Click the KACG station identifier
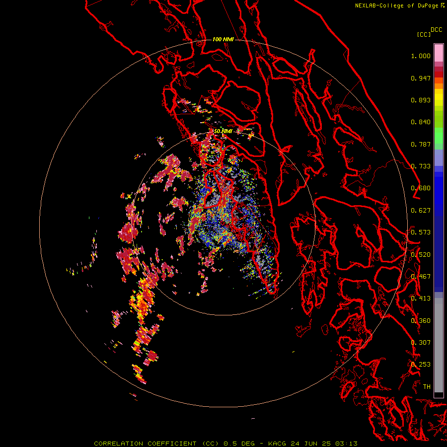 277,444
